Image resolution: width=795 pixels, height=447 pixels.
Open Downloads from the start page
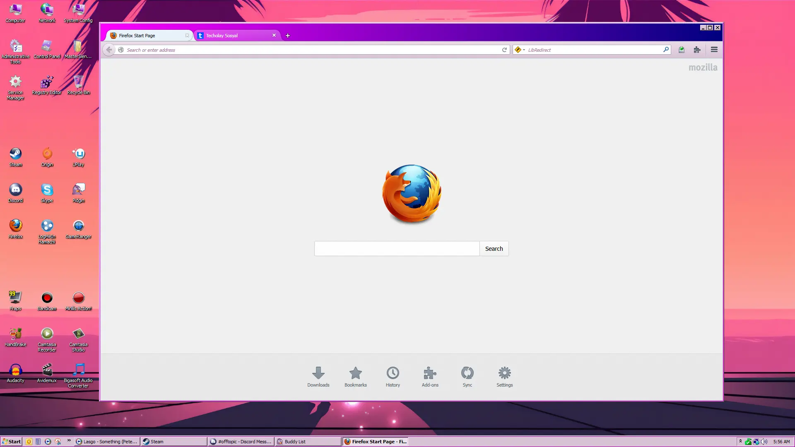pos(318,377)
